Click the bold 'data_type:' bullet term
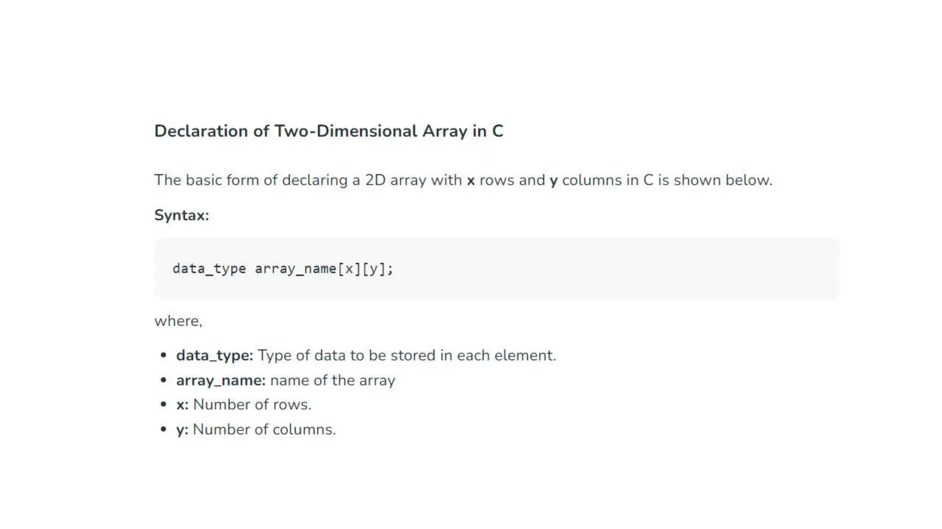The height and width of the screenshot is (529, 942). [x=214, y=355]
